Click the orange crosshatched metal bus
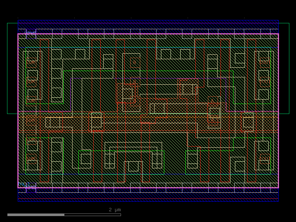Image resolution: width=296 pixels, height=222 pixels. 148,122
